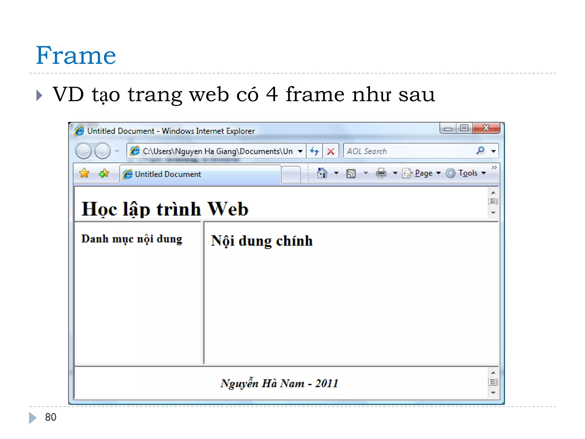Show more toolbar commands chevron
This screenshot has height=439, width=585.
tap(494, 167)
